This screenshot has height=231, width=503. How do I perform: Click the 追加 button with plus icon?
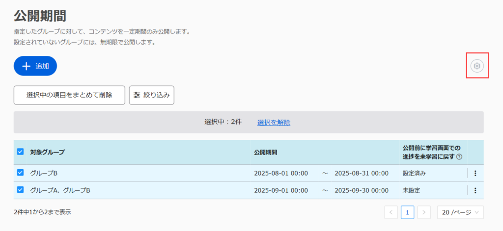(35, 66)
